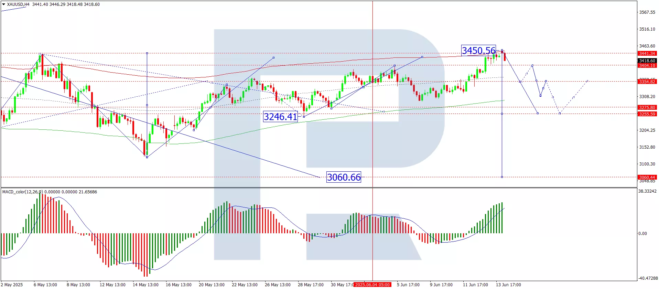Click the MACD 0.00 zero level label

point(642,233)
